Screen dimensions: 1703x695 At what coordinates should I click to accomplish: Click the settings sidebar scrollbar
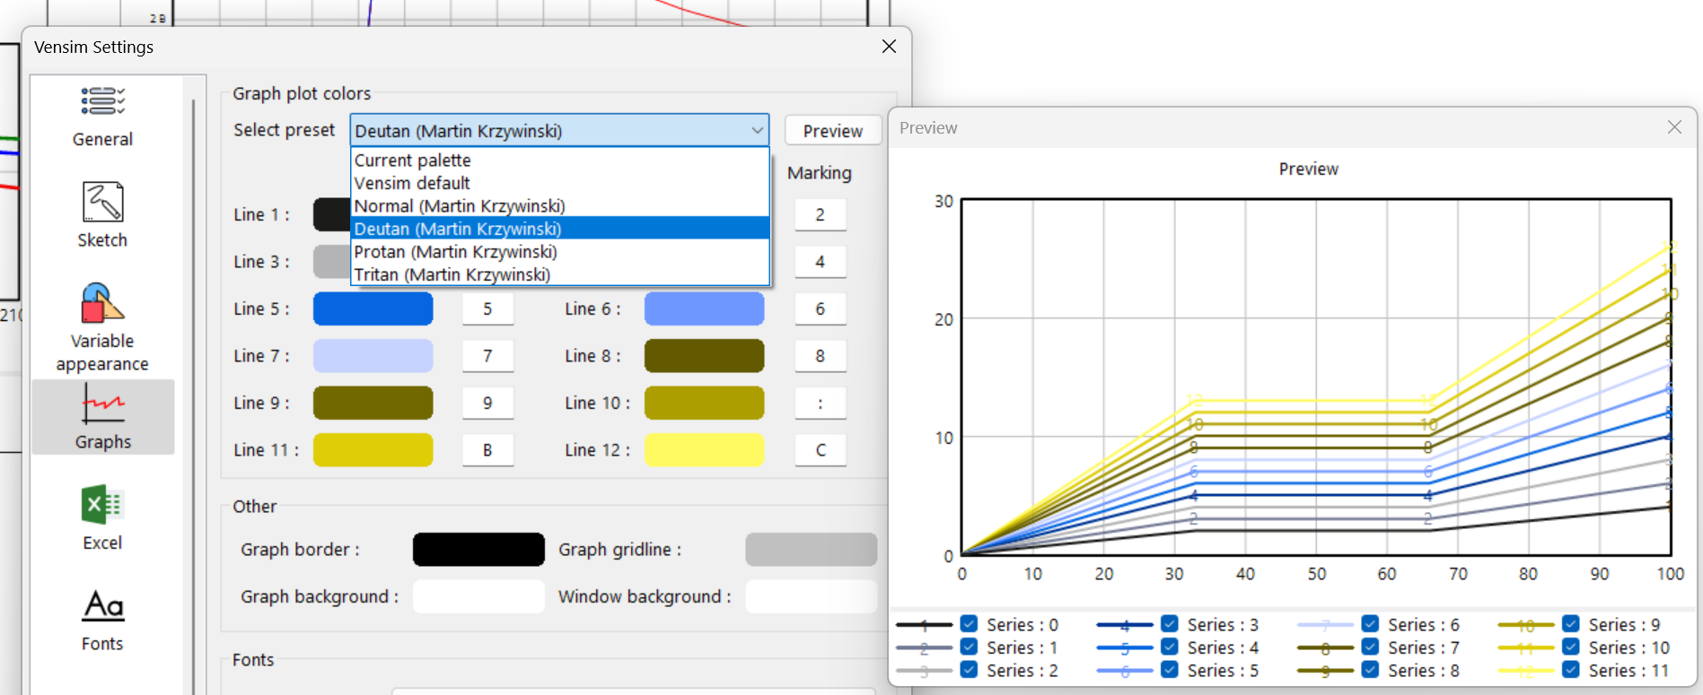pos(194,395)
